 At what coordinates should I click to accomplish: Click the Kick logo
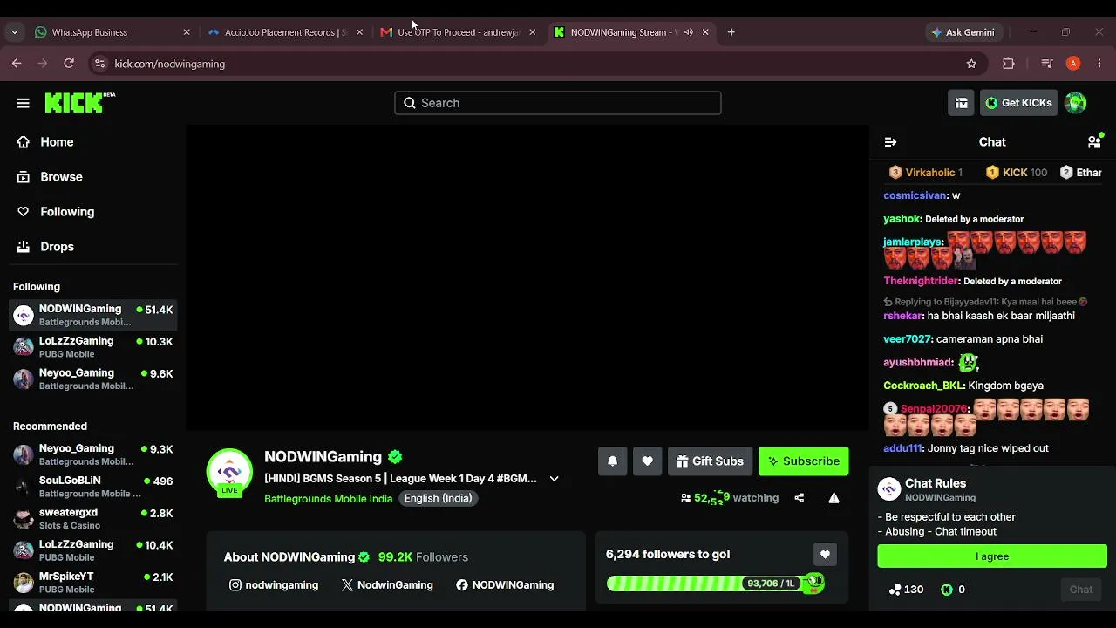(80, 103)
